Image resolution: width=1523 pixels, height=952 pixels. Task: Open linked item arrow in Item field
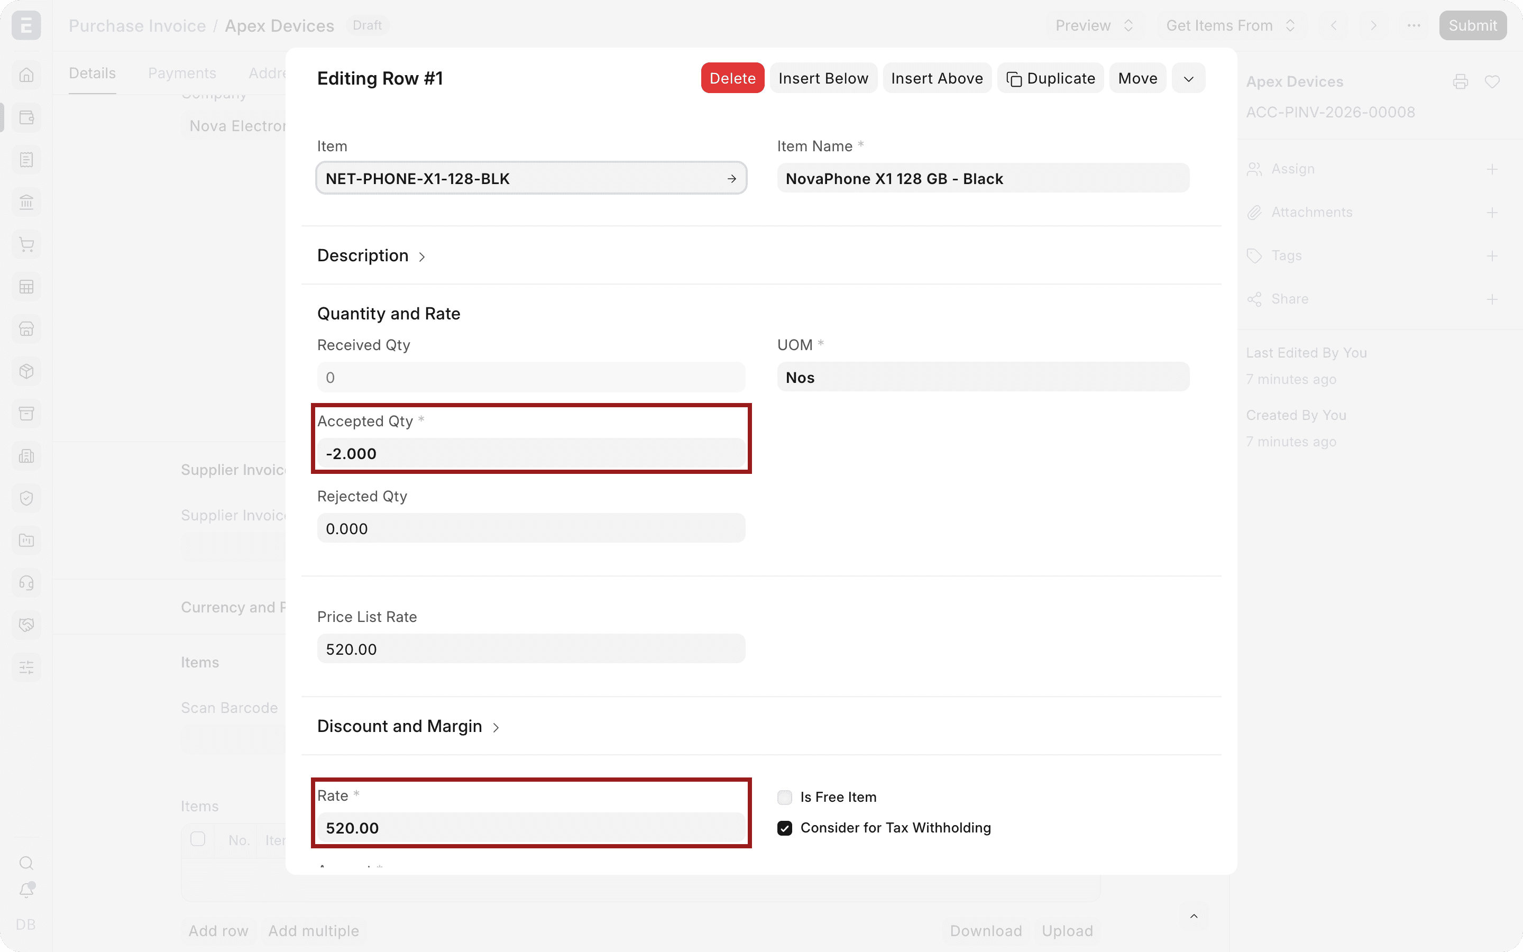(731, 179)
